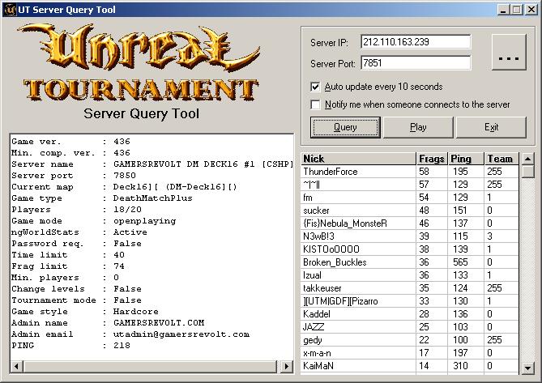Click the Frag limit 74 line
Viewport: 542px width, 383px height.
(68, 266)
